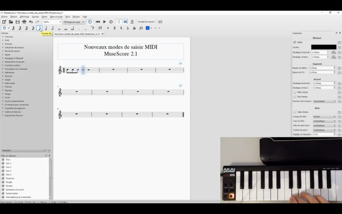The height and width of the screenshot is (214, 342).
Task: Open the Affichage par page dropdown
Action: click(74, 22)
